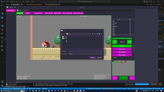Click the New Folder icon in Save dialog
The width and height of the screenshot is (164, 92).
click(x=97, y=34)
